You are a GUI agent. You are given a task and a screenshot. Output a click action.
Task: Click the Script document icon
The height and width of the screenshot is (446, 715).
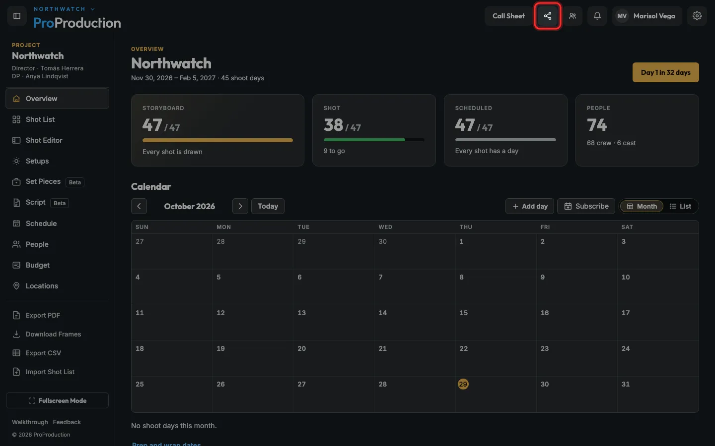[16, 203]
